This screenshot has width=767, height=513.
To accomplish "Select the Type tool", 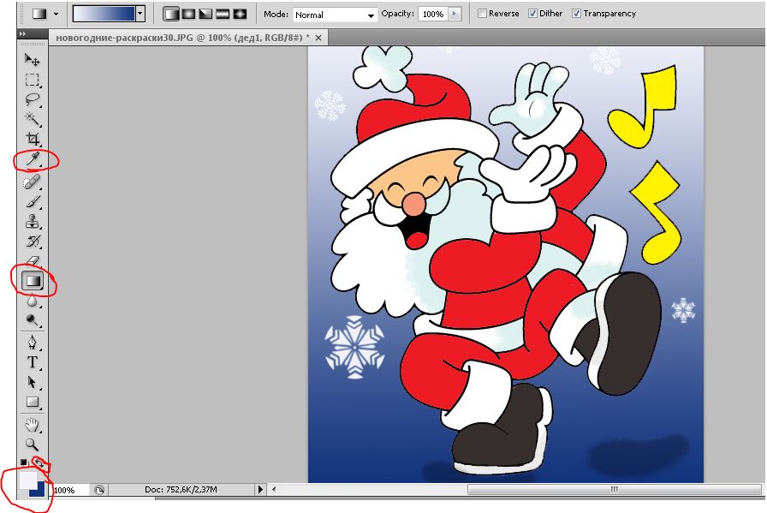I will point(33,362).
